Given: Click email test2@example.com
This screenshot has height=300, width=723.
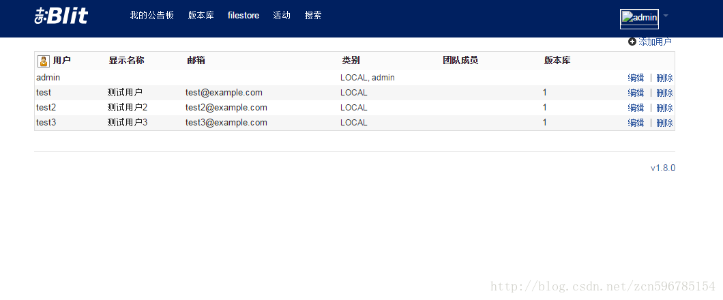Looking at the screenshot, I should 226,107.
